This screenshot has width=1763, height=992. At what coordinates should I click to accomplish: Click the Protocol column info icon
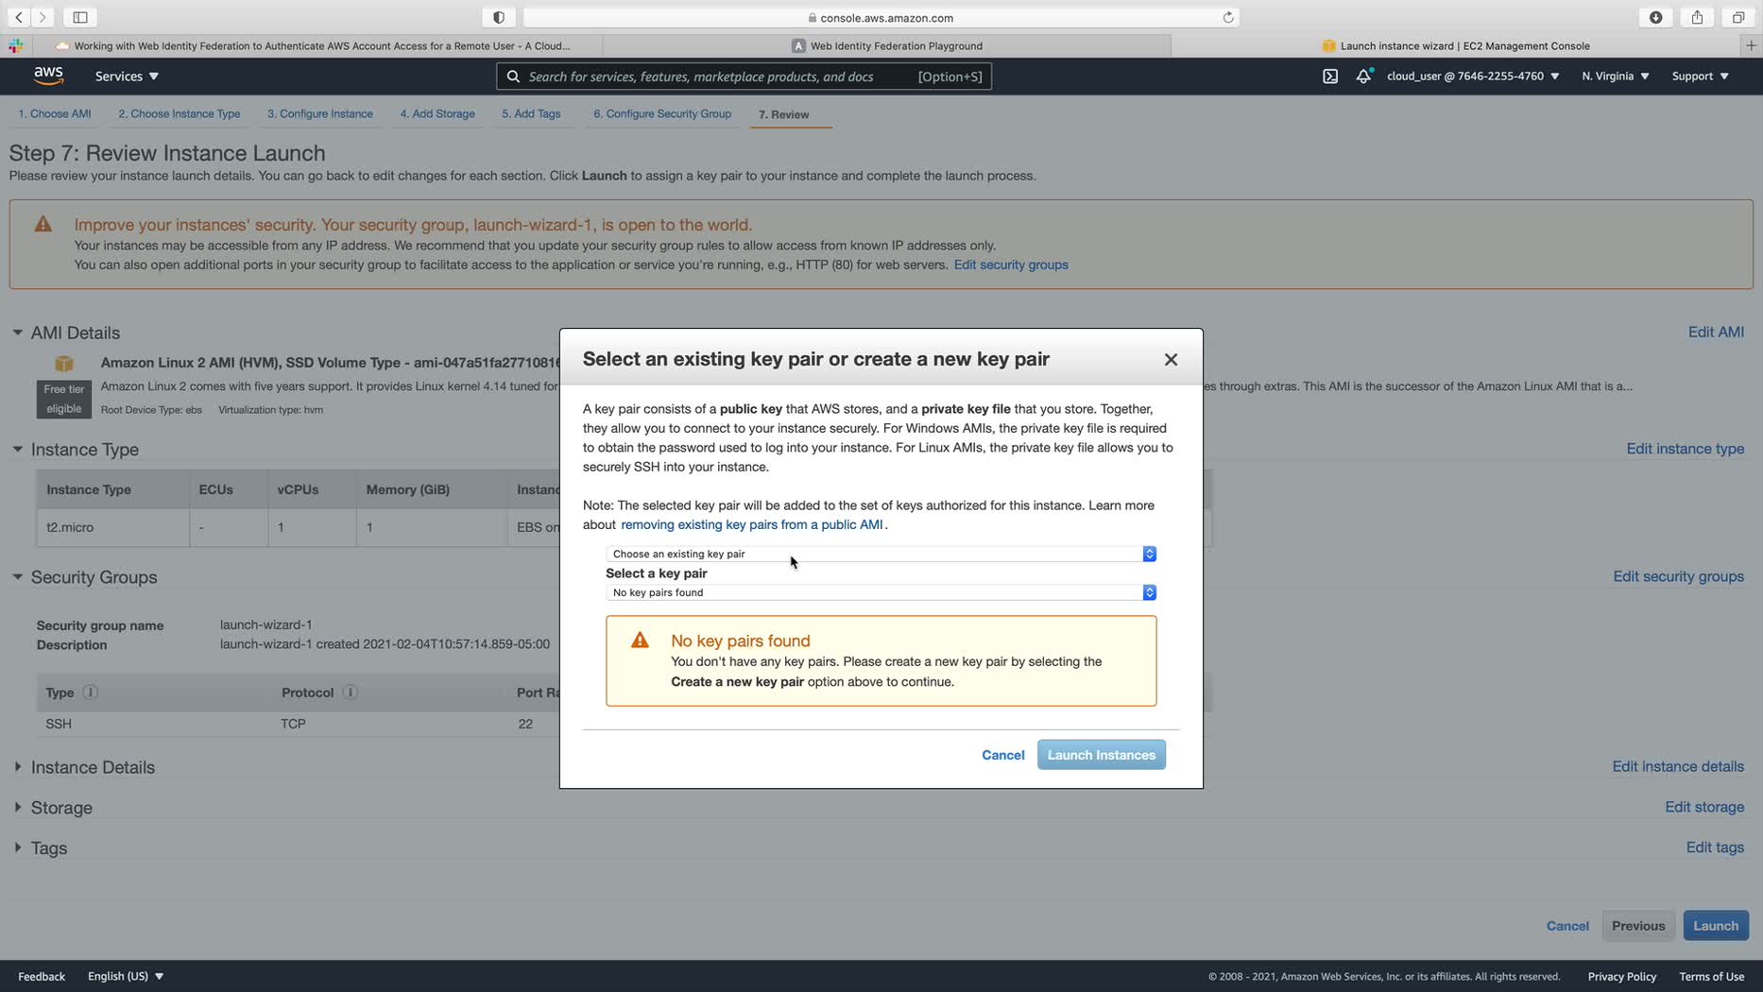[350, 693]
